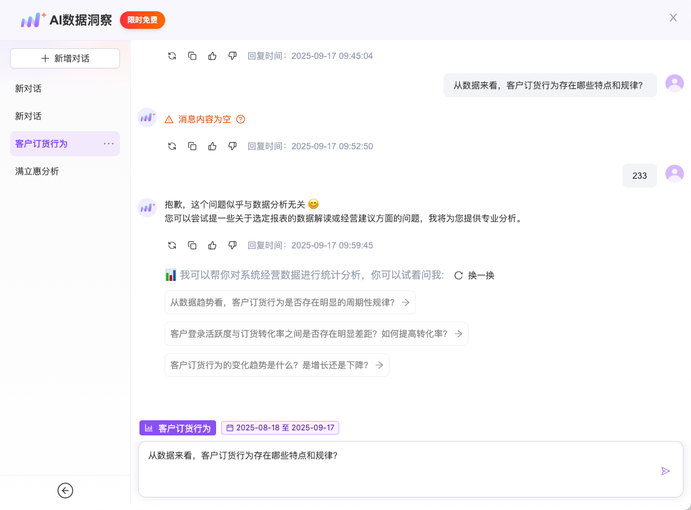This screenshot has height=510, width=691.
Task: Click the send message arrow icon
Action: (665, 471)
